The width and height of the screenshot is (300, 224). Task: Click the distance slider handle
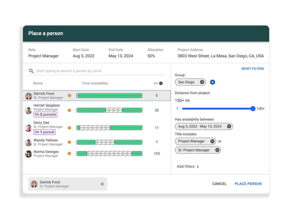point(253,109)
